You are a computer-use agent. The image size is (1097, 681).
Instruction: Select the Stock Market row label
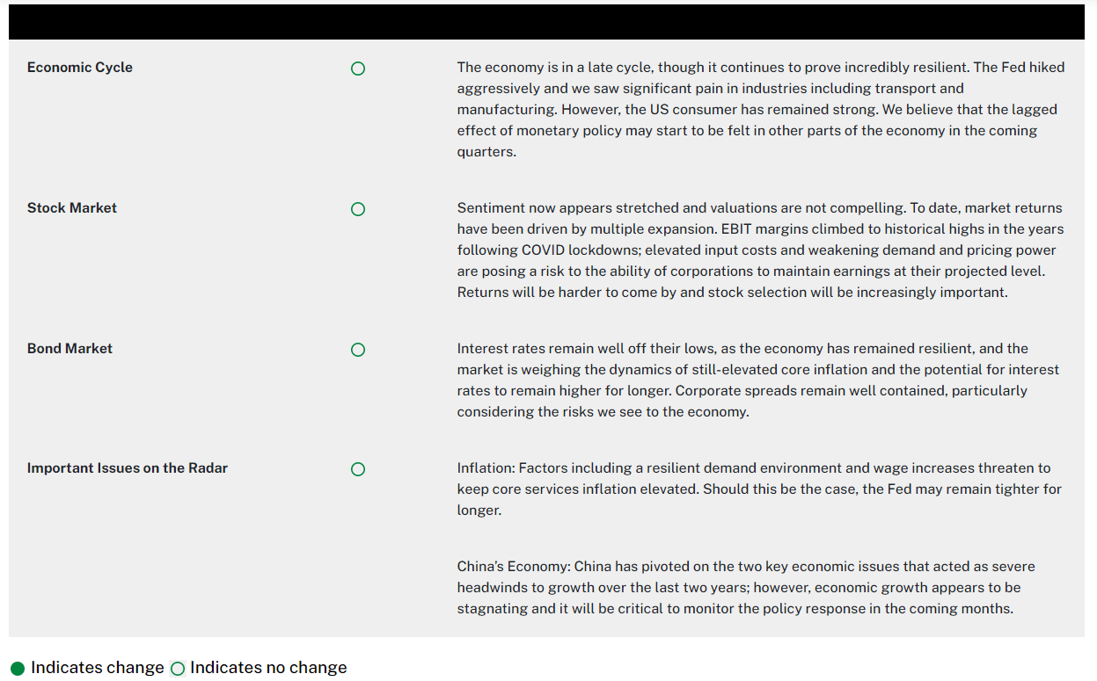point(72,208)
